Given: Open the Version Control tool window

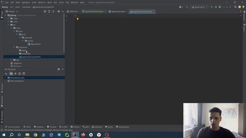Looking at the screenshot, I should (13, 127).
